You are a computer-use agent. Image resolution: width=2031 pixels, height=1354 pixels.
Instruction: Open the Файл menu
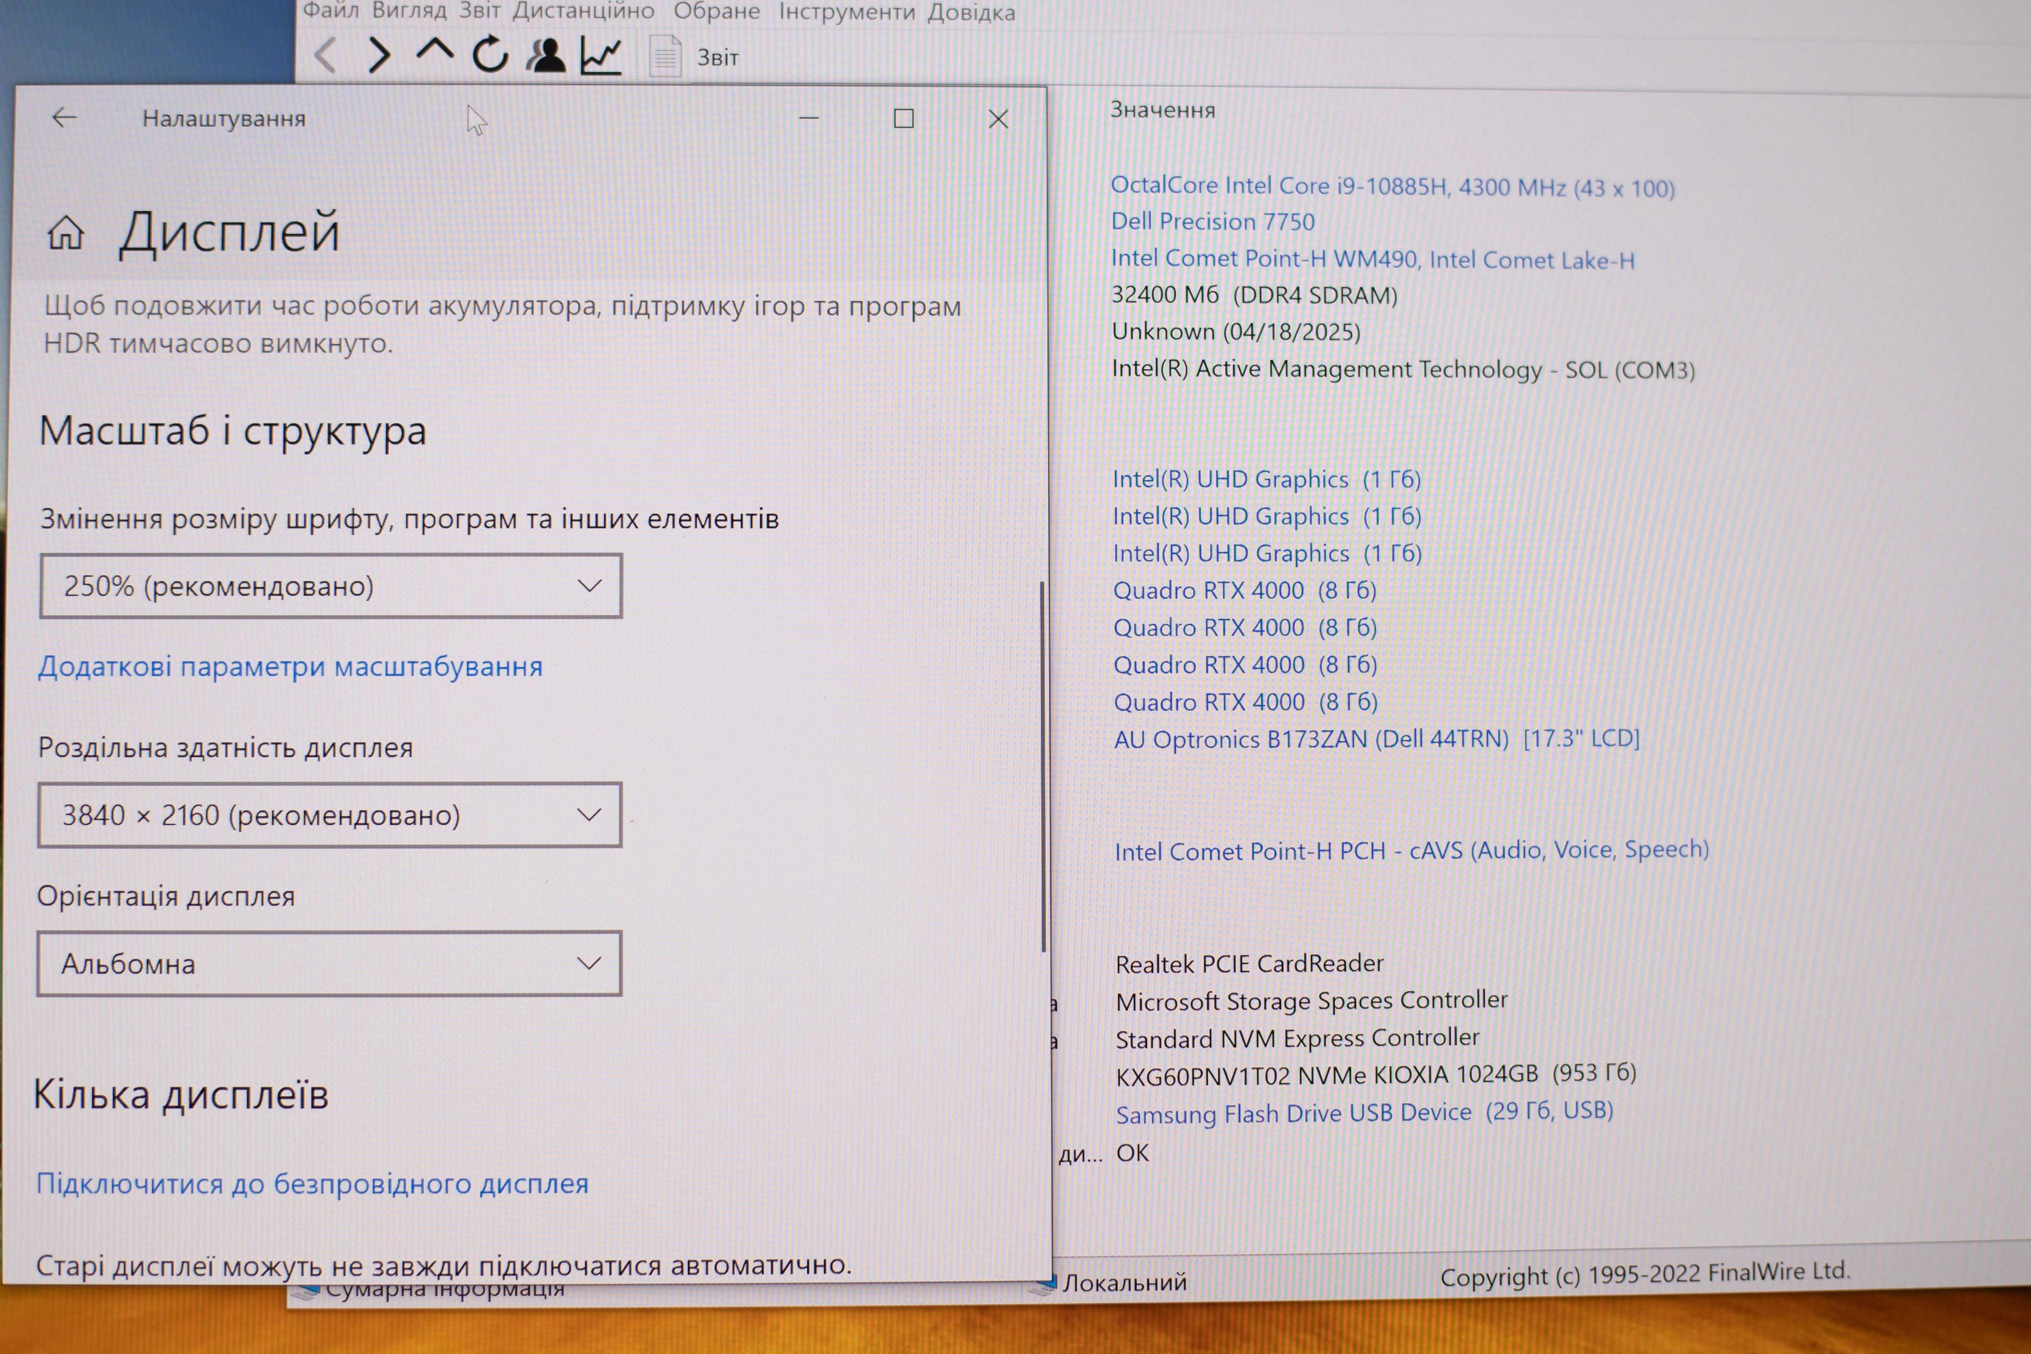pyautogui.click(x=331, y=11)
